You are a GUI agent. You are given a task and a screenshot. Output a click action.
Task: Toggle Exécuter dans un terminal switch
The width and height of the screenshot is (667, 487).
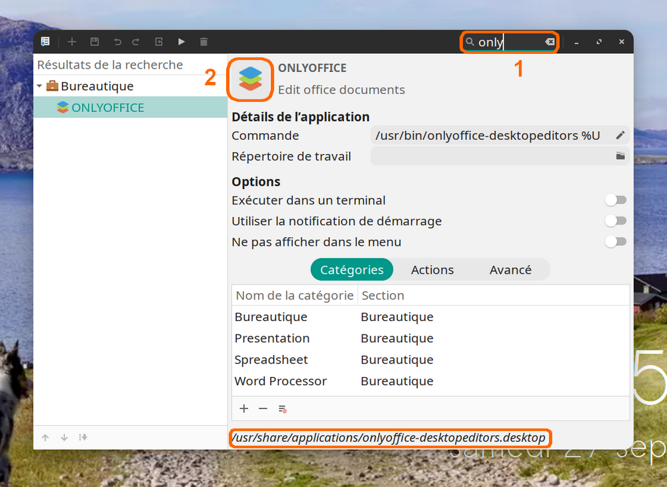[x=616, y=200]
